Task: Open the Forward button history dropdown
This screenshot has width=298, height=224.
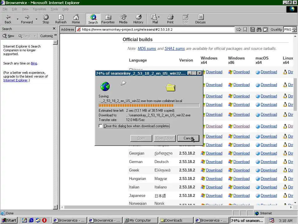Action: coord(36,19)
